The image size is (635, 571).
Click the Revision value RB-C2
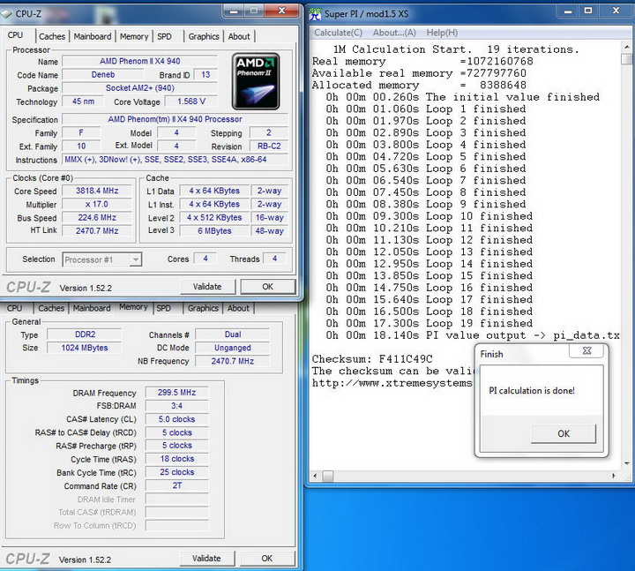point(269,146)
